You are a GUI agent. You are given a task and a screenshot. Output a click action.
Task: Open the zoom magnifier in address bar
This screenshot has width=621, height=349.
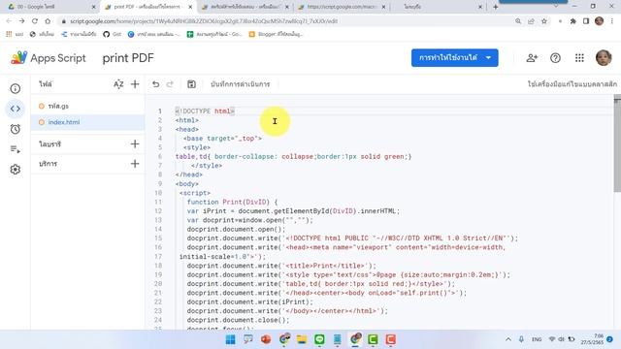(x=518, y=21)
